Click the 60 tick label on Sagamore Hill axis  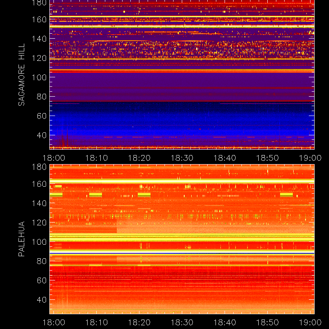pyautogui.click(x=42, y=116)
